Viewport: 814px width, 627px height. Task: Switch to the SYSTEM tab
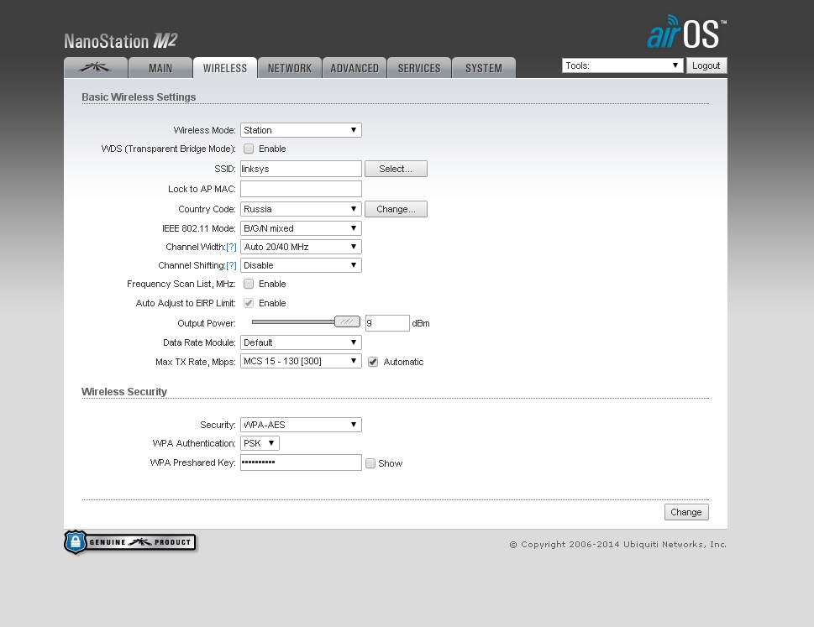click(x=484, y=68)
